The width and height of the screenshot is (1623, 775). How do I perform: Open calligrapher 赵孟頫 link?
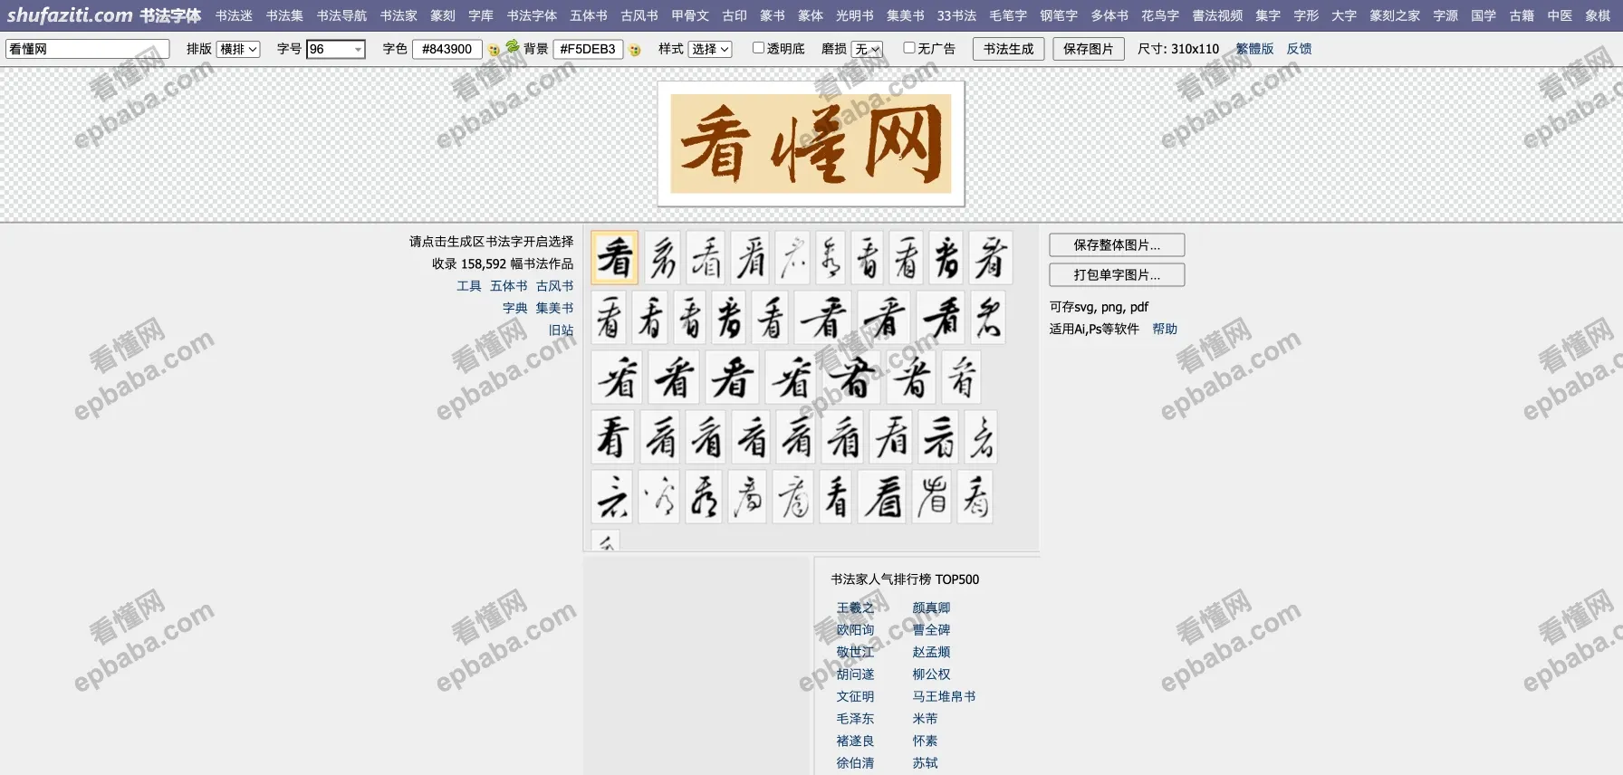[931, 652]
